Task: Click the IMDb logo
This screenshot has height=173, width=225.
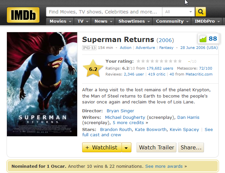Action: [x=23, y=15]
